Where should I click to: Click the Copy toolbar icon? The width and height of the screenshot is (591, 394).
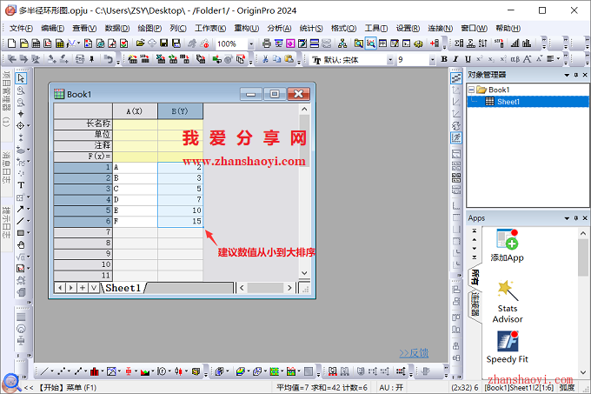[x=277, y=59]
